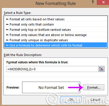Viewport: 109px width, 106px height.
Task: Click the "Select a Rule Type:" label
Action: tap(17, 13)
